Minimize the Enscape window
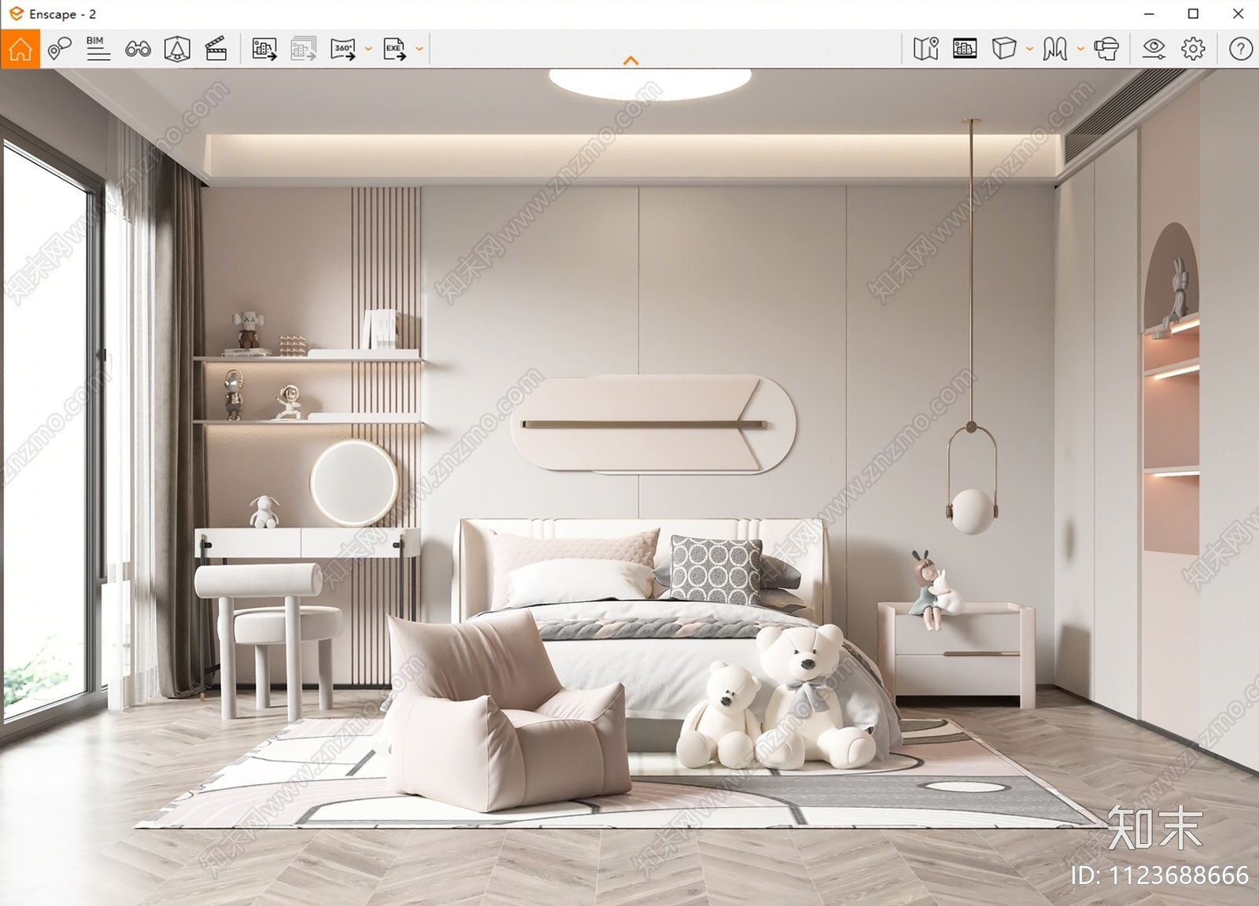Screen dimensions: 1259x906 click(x=1149, y=14)
